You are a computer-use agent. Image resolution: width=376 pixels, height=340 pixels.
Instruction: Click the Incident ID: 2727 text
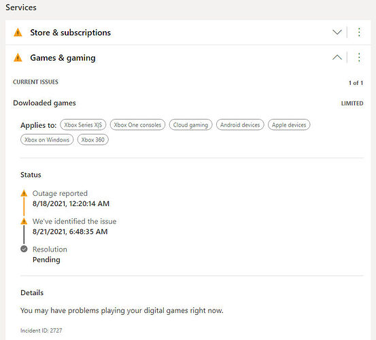coord(41,330)
